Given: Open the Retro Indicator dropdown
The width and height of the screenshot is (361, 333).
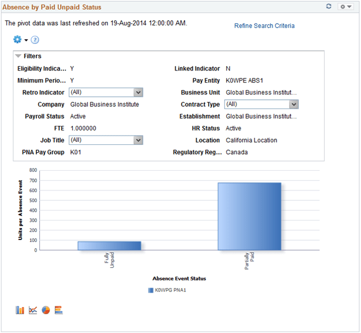Looking at the screenshot, I should click(x=106, y=92).
